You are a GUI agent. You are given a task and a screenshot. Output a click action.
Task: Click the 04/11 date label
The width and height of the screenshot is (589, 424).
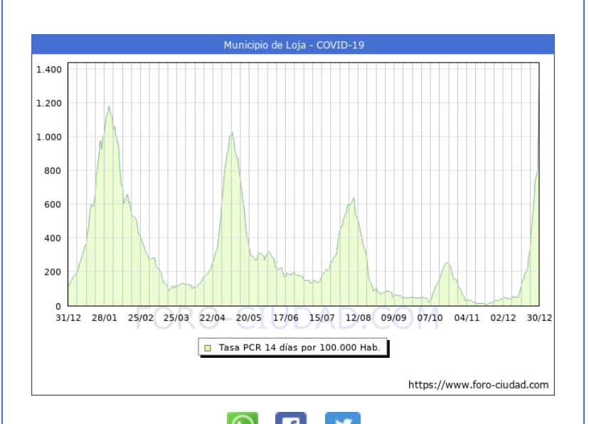[467, 317]
